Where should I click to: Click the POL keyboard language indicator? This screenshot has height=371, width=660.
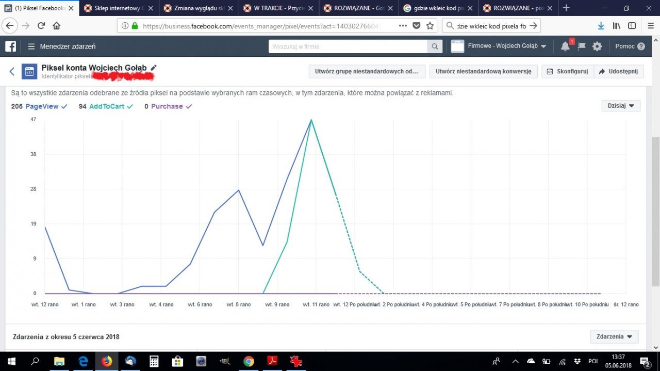(593, 361)
